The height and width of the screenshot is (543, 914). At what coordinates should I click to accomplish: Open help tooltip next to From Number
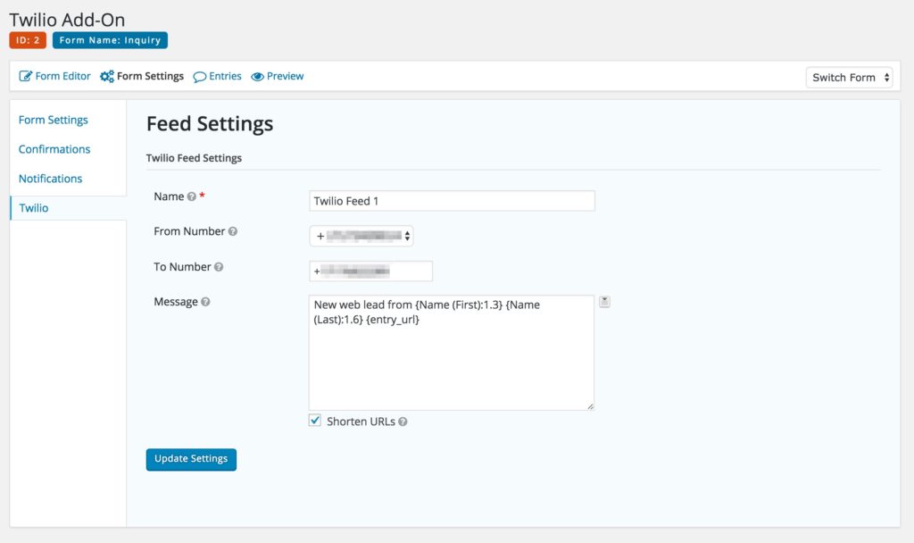(x=233, y=231)
